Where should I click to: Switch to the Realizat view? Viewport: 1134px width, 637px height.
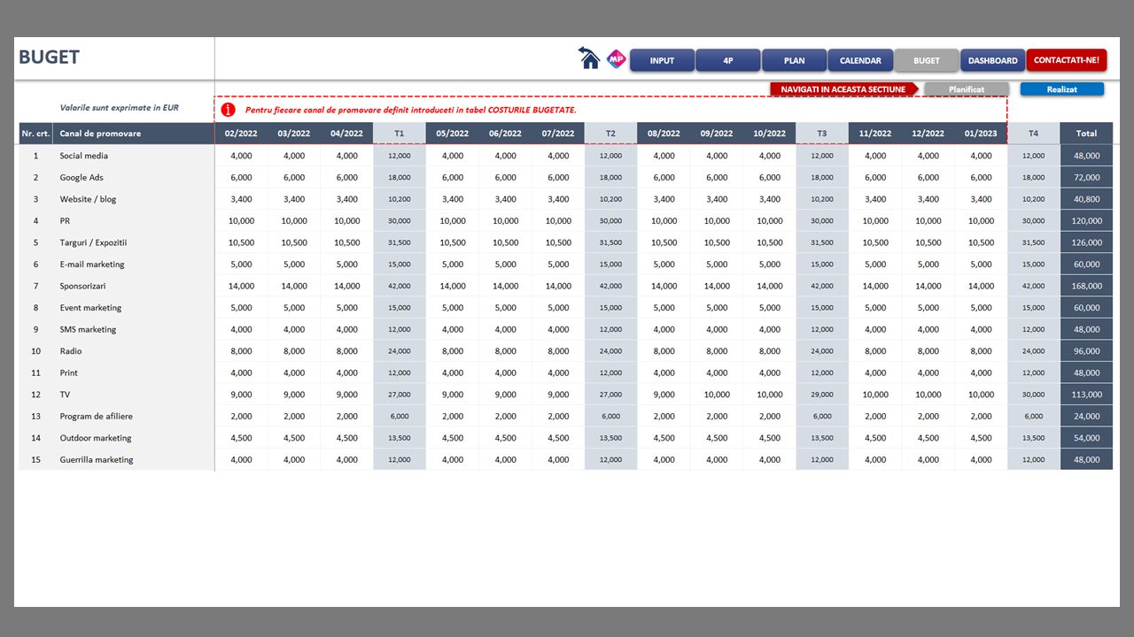coord(1061,89)
